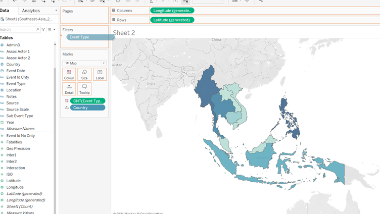The image size is (380, 214).
Task: Open the Detail marks card
Action: (69, 89)
